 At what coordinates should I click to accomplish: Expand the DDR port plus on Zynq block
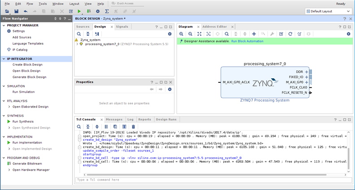point(307,72)
